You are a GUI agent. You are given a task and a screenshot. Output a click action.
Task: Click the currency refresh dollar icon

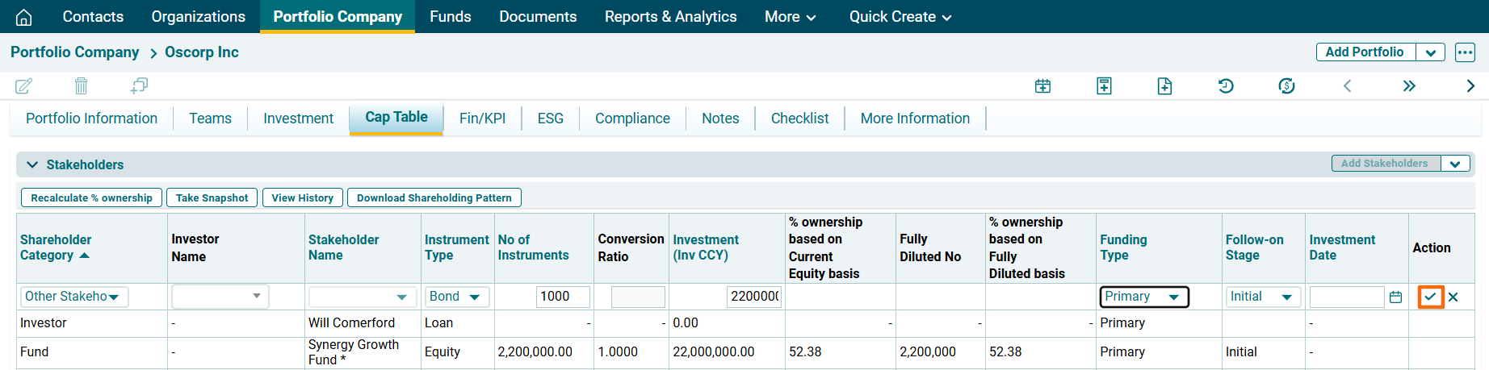pyautogui.click(x=1286, y=86)
